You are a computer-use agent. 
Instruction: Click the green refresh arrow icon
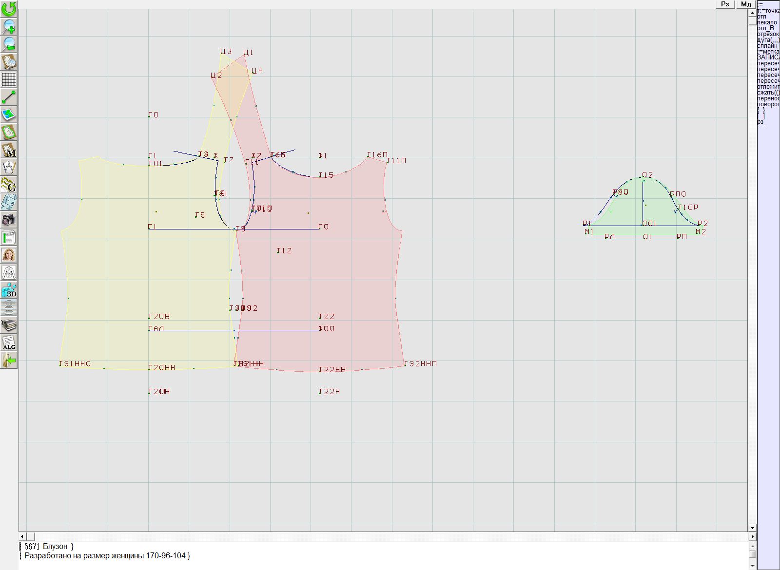(9, 9)
